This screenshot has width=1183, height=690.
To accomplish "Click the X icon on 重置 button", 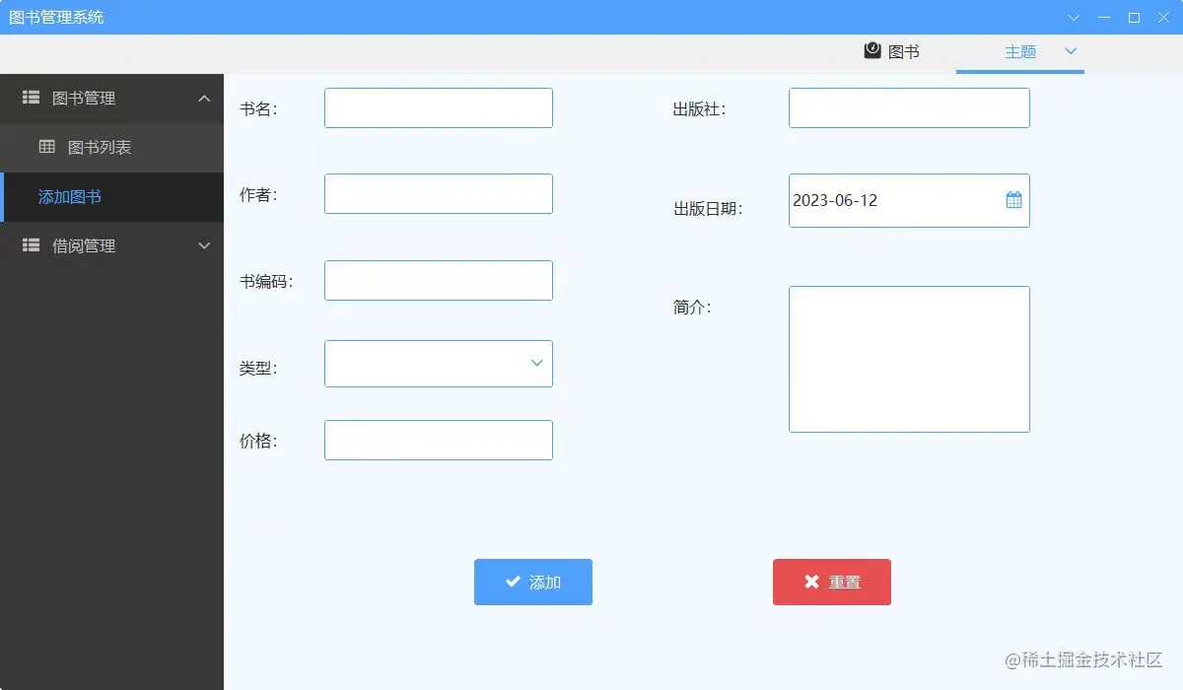I will [811, 581].
